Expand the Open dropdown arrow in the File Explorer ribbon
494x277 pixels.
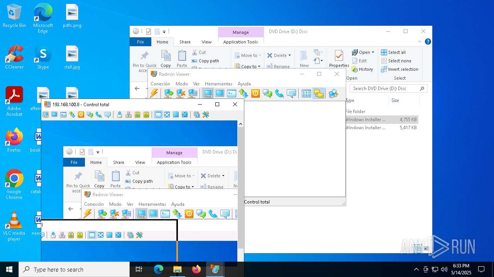coord(373,52)
